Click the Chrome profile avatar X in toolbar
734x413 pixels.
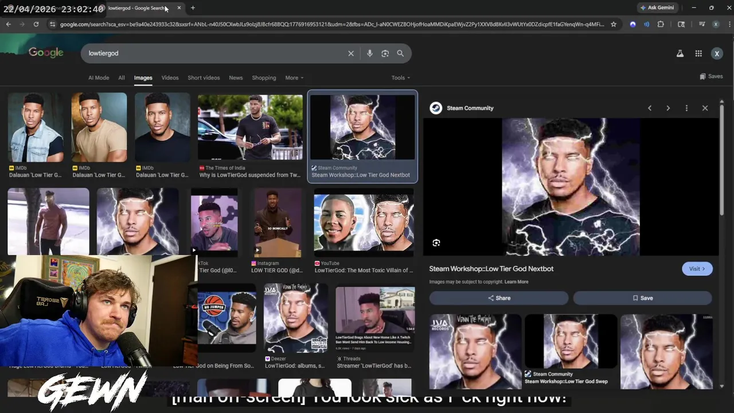tap(716, 24)
